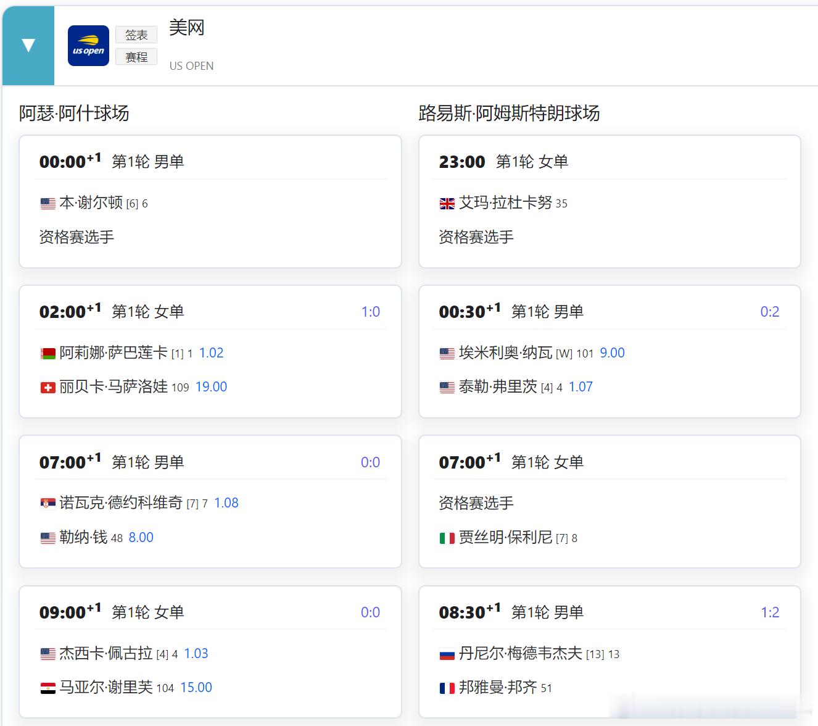Click the 1:2 score in 08:30 match
This screenshot has height=726, width=818.
[x=770, y=612]
